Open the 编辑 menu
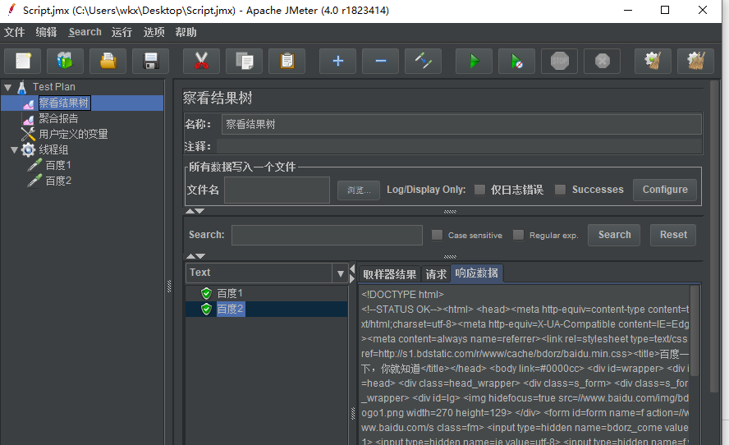 pos(47,32)
